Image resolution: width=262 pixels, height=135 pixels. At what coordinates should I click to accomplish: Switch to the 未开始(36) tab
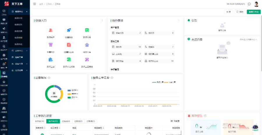point(40,121)
